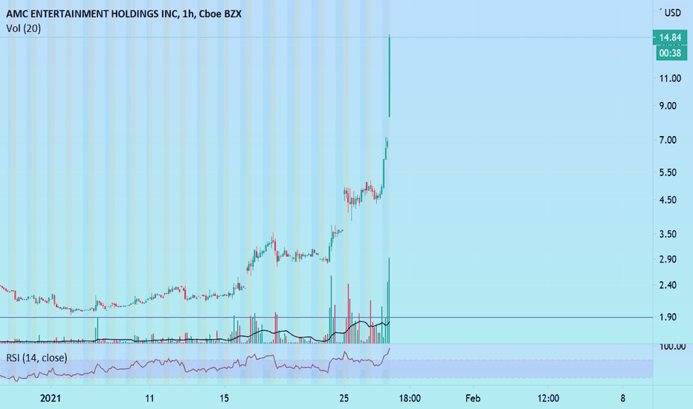
Task: Click the 00:38 countdown timer label
Action: tap(670, 53)
